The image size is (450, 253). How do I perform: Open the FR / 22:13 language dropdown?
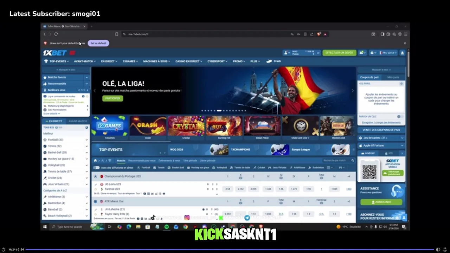387,53
